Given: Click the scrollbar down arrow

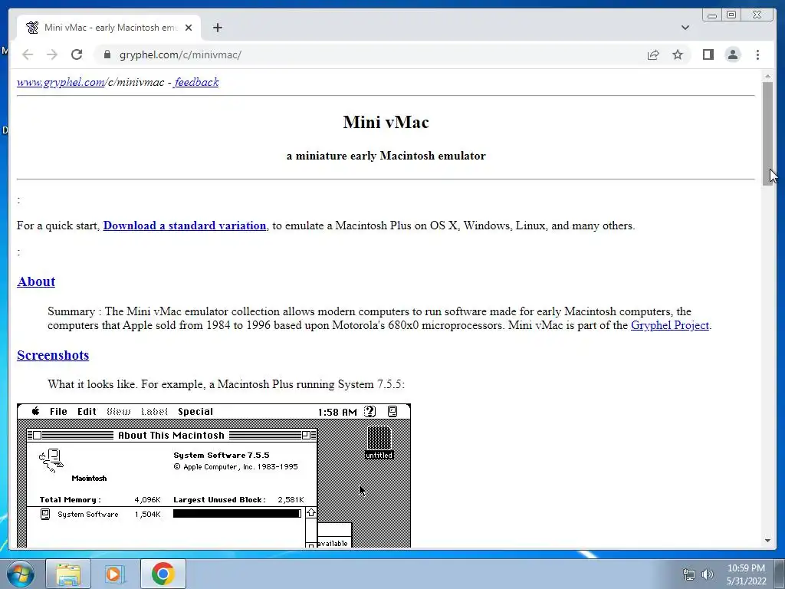Looking at the screenshot, I should (767, 541).
